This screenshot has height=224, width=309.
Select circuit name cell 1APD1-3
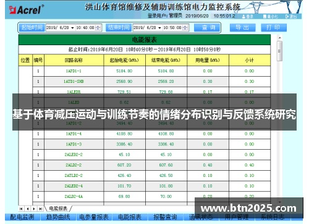[x=74, y=144]
